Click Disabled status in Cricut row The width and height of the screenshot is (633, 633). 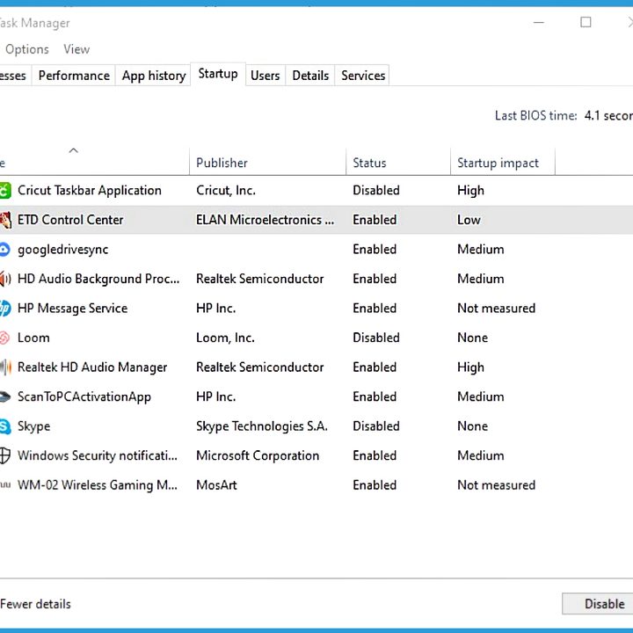[376, 191]
